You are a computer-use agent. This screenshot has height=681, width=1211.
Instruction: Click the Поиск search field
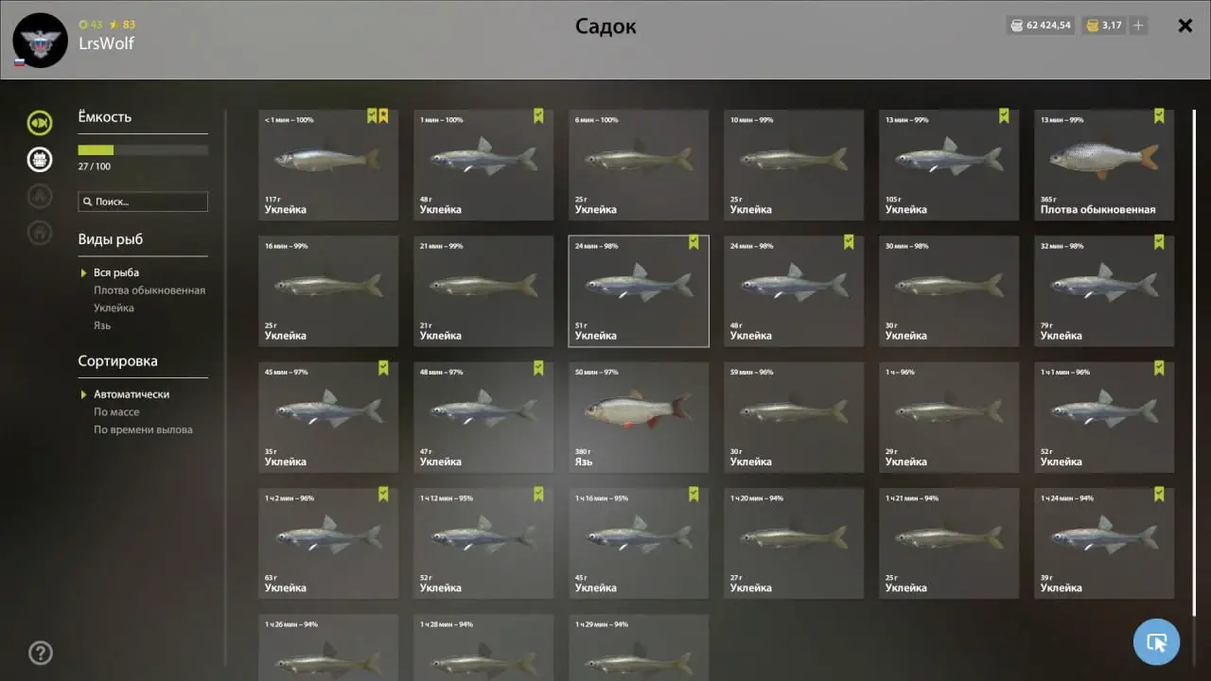pyautogui.click(x=143, y=201)
